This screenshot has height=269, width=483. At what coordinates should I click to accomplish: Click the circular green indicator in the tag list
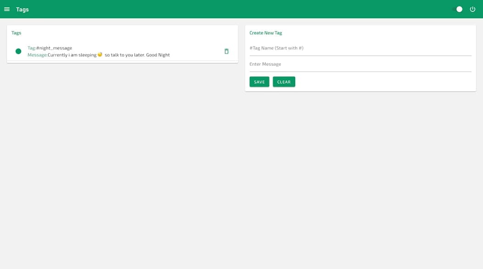pos(18,51)
